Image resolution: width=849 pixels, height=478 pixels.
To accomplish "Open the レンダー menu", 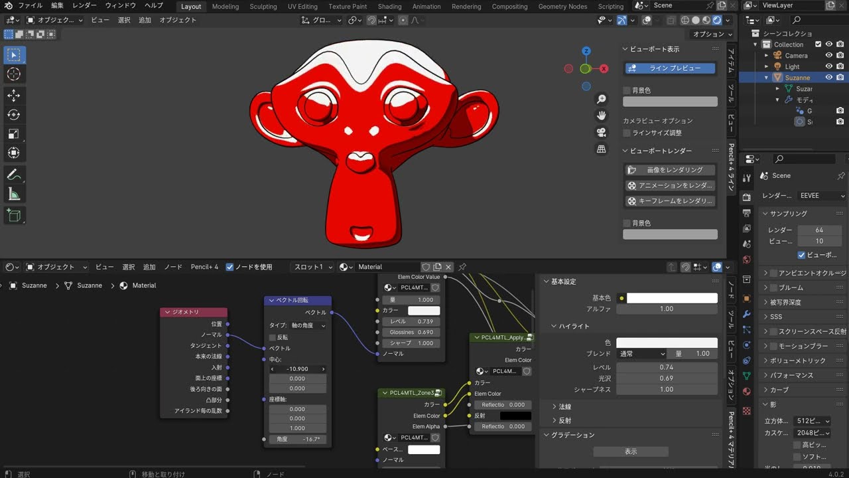I will coord(84,5).
